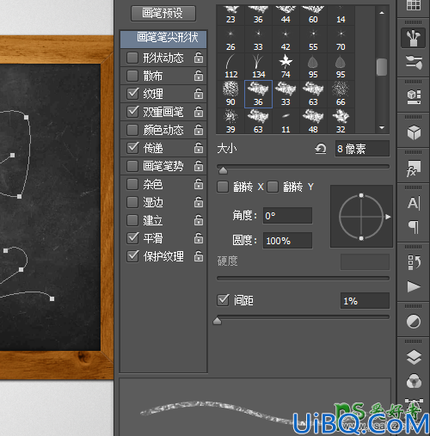This screenshot has height=436, width=430.
Task: Uncheck the 平滑 checkbox
Action: click(132, 238)
